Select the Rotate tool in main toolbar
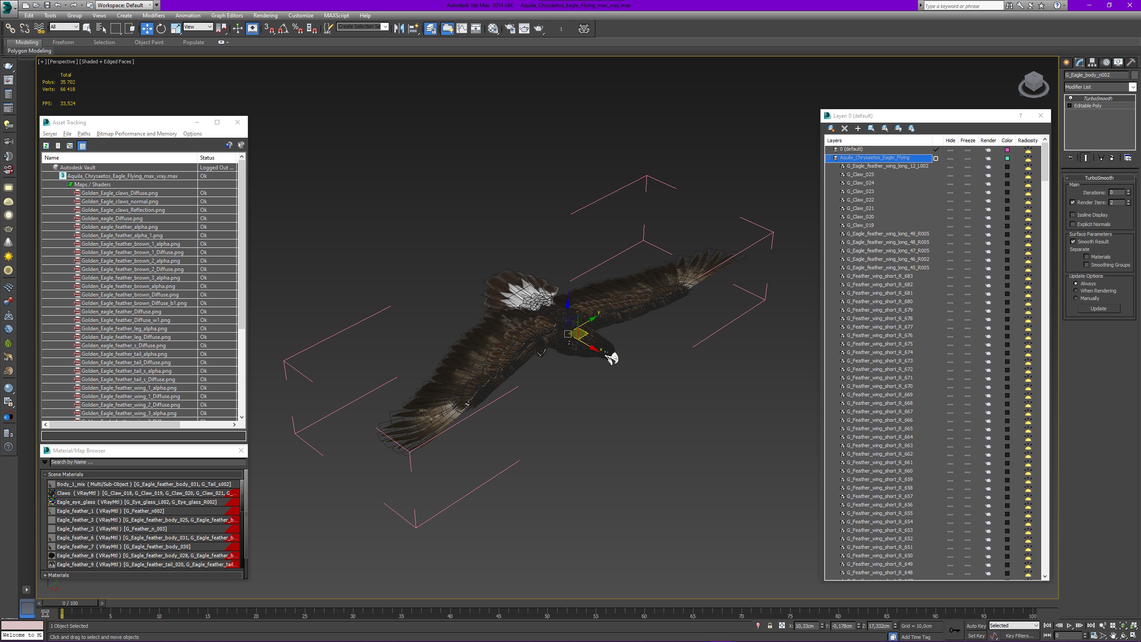This screenshot has height=642, width=1141. click(x=161, y=29)
